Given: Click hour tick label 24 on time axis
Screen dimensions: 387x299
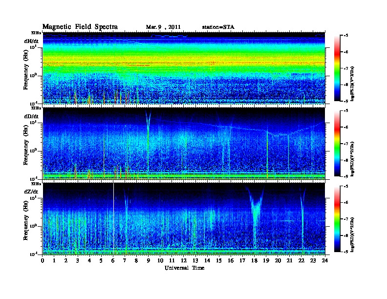Looking at the screenshot, I should (325, 260).
